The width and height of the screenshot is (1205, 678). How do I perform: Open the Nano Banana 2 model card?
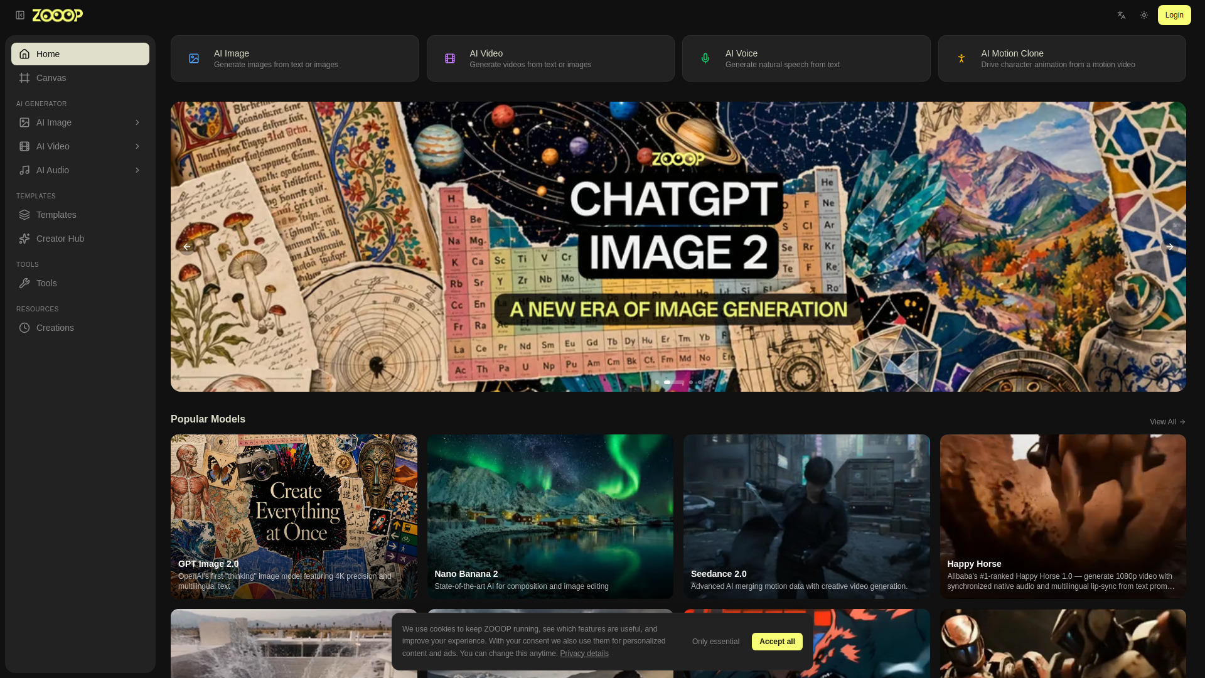(x=550, y=517)
